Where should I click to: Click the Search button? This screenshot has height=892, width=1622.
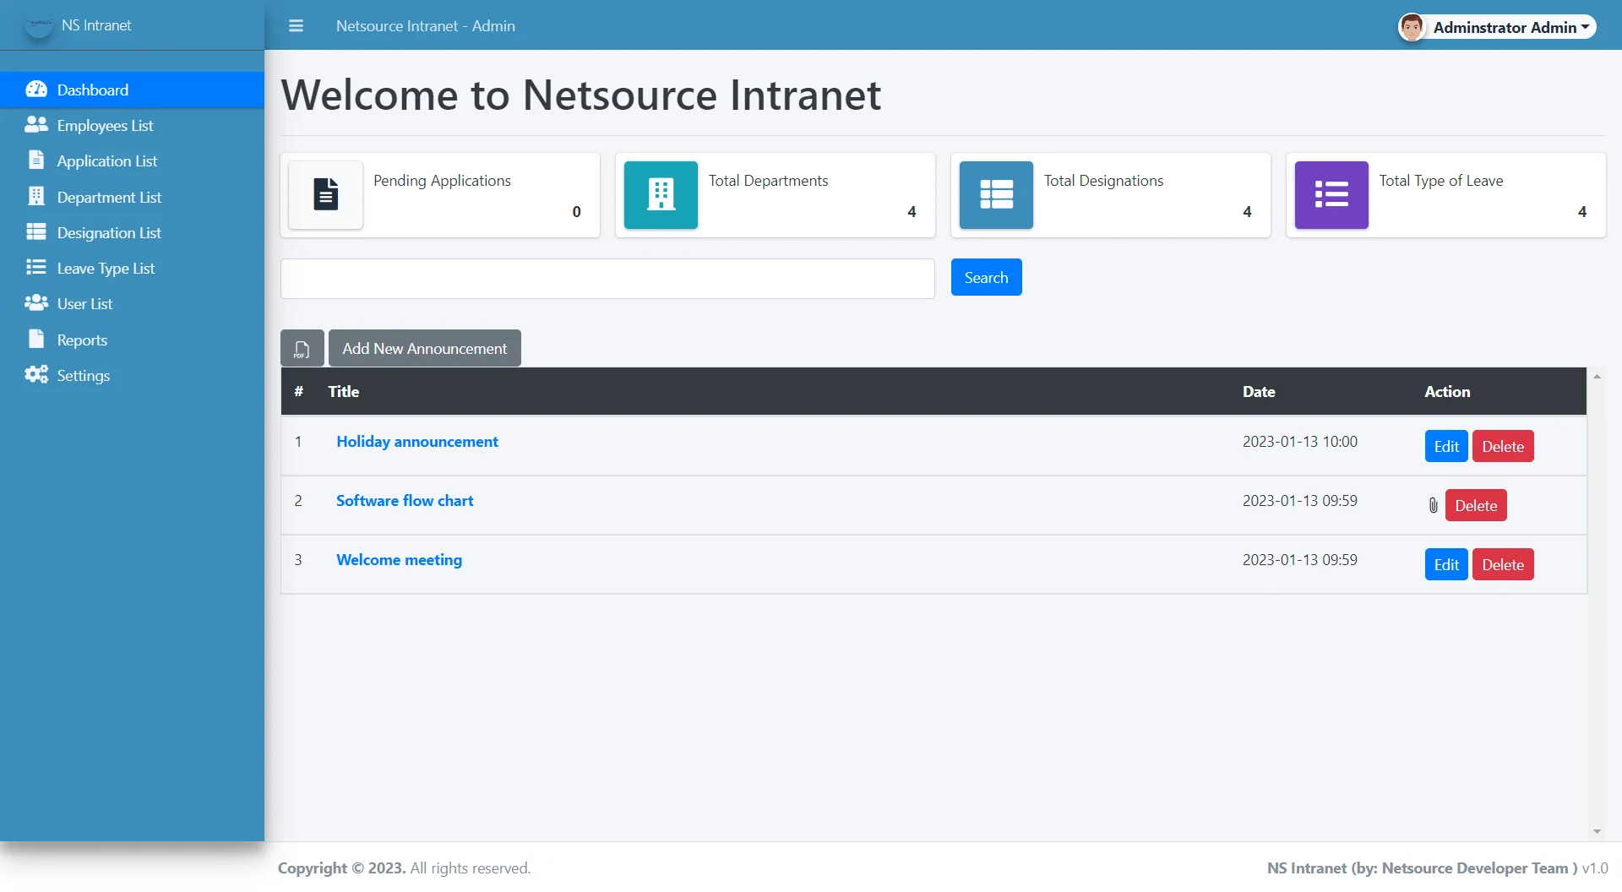(985, 277)
